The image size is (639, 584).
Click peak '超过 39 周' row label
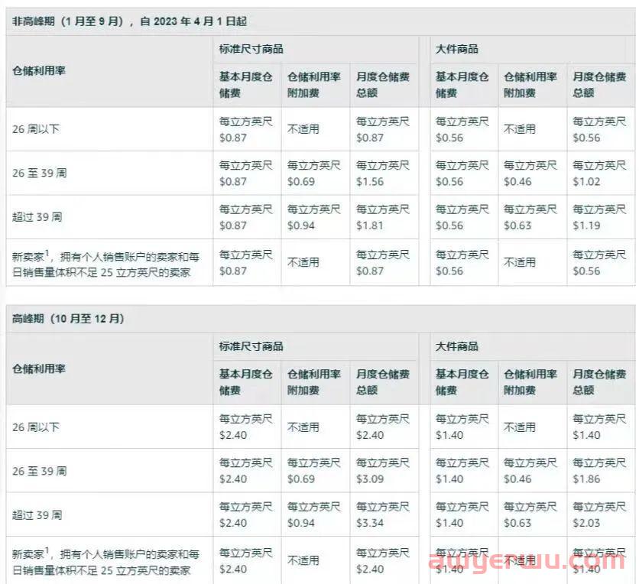(x=37, y=515)
